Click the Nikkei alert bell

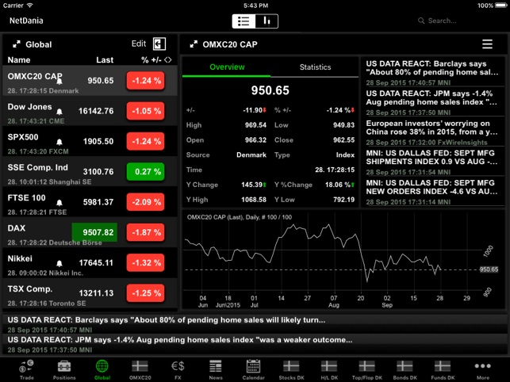pos(59,263)
